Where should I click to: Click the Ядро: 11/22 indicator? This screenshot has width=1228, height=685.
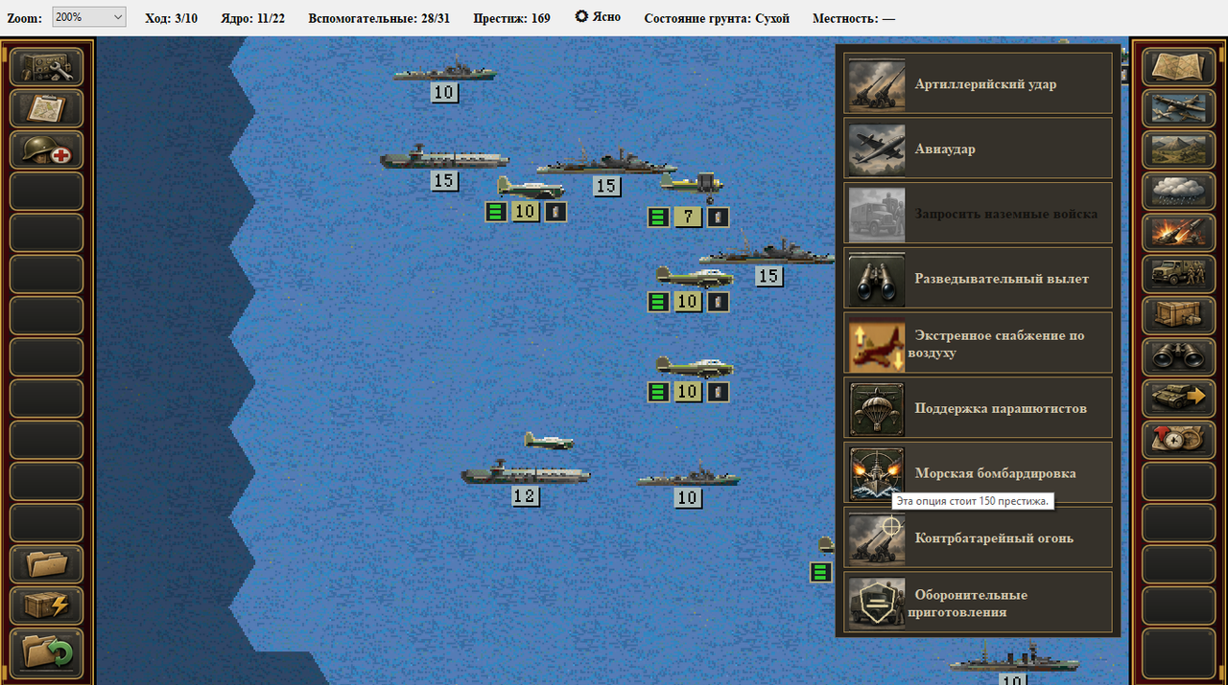click(x=253, y=18)
